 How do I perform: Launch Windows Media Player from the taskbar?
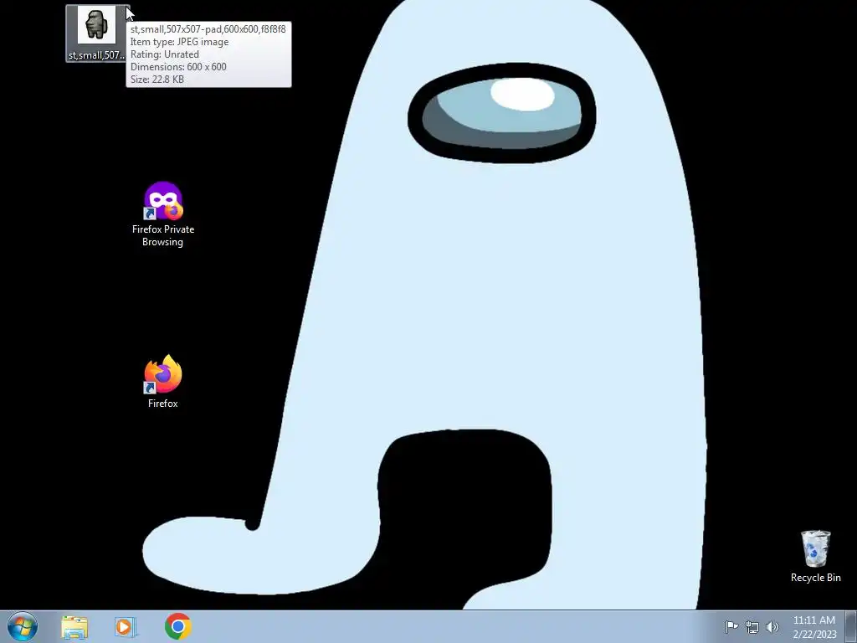(x=126, y=627)
